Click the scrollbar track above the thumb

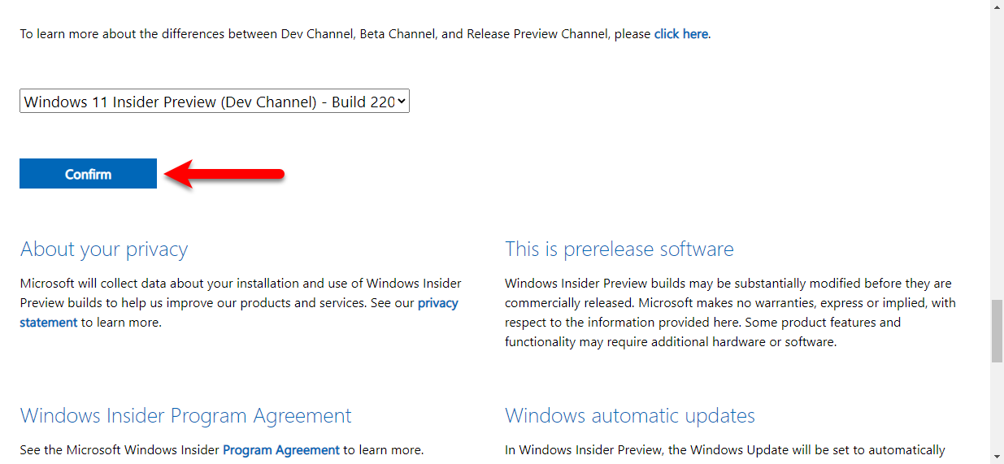pyautogui.click(x=997, y=156)
